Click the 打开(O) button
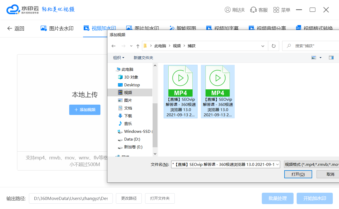The height and width of the screenshot is (209, 339). (298, 174)
